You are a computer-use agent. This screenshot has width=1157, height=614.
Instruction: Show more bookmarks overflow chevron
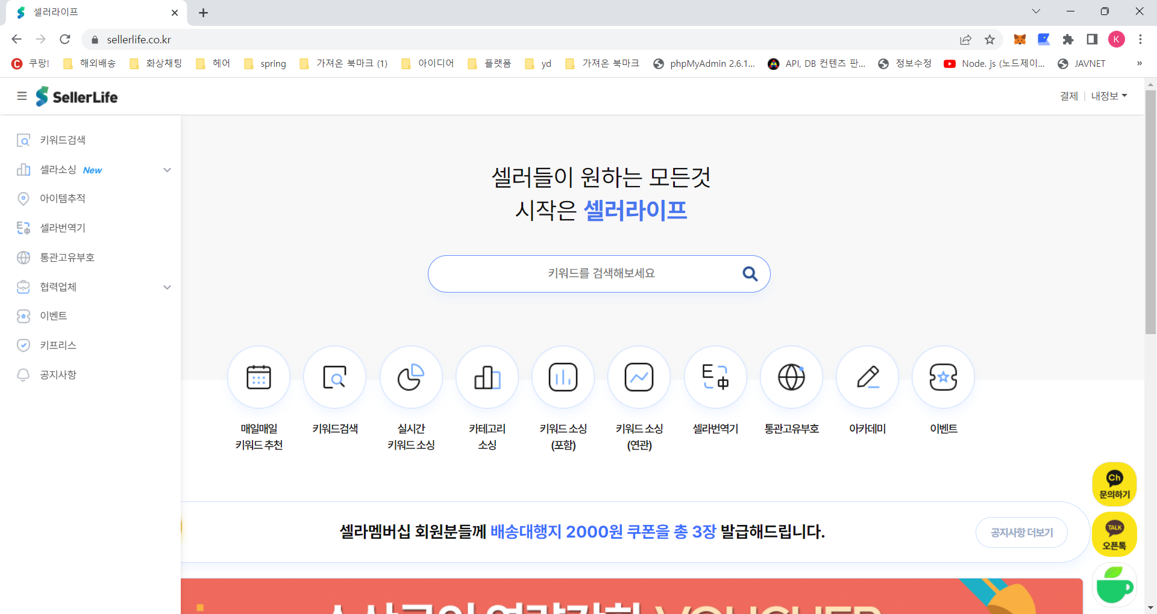[1139, 64]
